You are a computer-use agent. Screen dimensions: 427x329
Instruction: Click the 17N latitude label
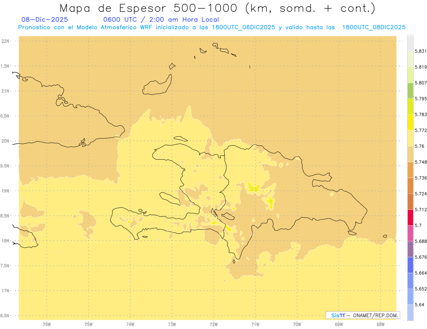6,291
